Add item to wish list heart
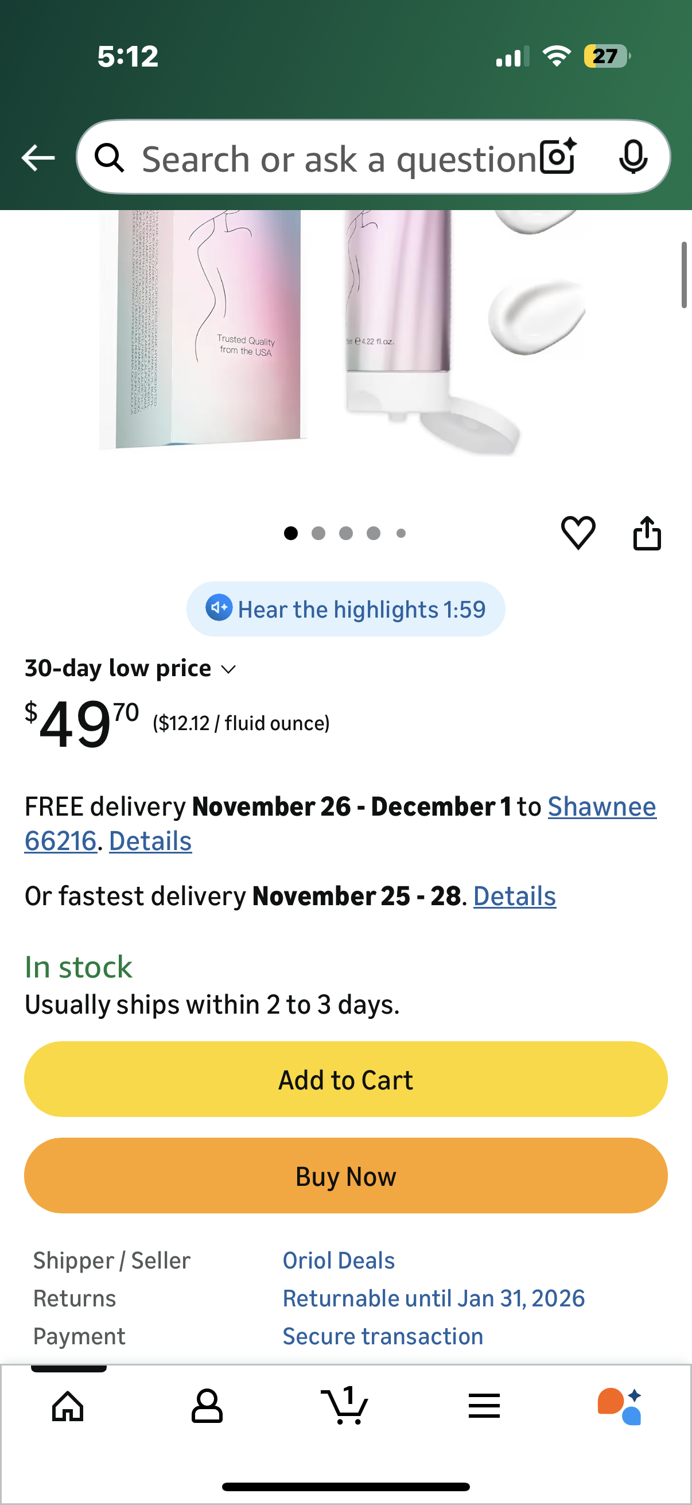This screenshot has width=692, height=1505. (x=578, y=532)
